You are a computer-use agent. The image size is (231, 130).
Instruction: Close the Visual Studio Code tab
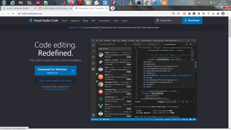(x=107, y=8)
